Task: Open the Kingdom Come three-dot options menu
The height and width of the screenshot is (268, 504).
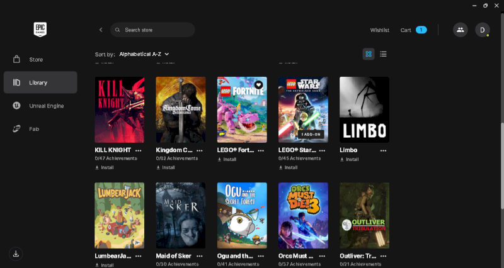Action: [x=200, y=150]
